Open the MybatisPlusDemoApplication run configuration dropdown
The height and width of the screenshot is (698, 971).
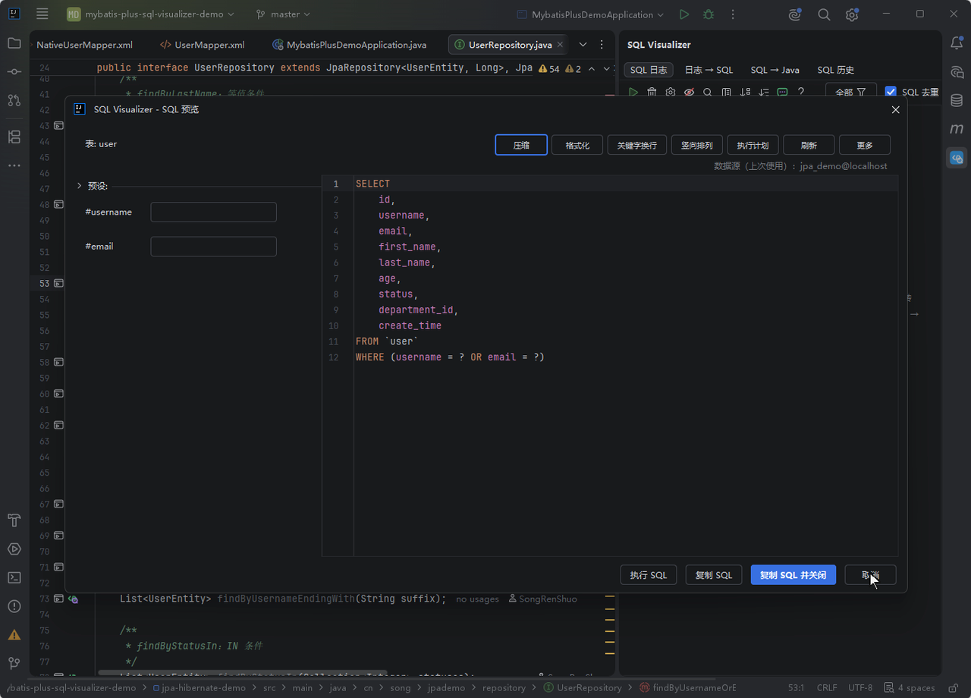pyautogui.click(x=590, y=14)
